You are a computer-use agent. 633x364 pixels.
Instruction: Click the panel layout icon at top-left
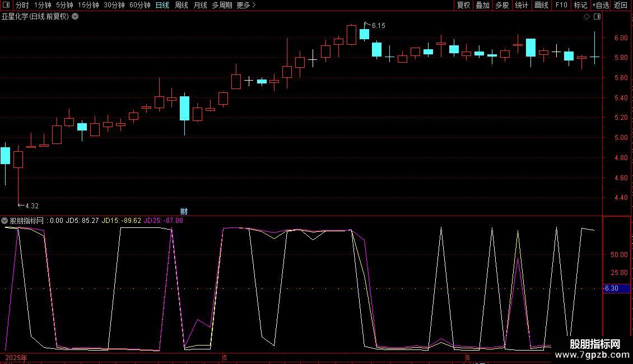pos(6,5)
